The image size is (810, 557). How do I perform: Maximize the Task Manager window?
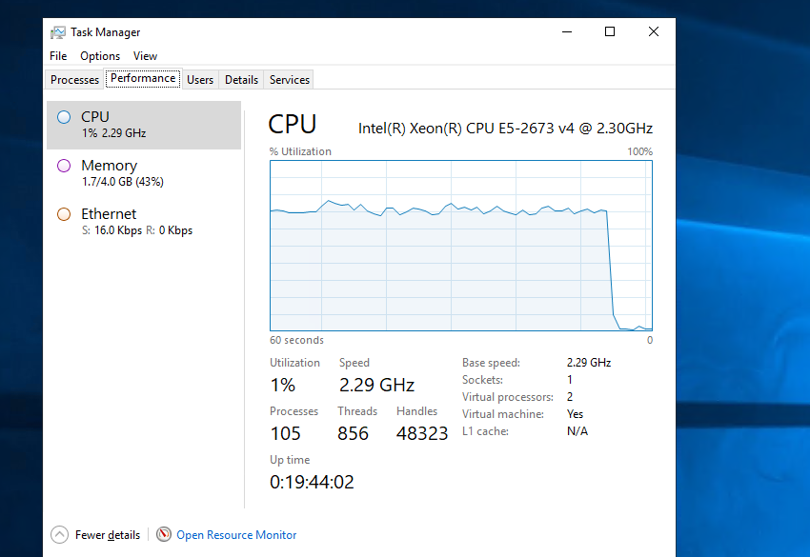[610, 31]
